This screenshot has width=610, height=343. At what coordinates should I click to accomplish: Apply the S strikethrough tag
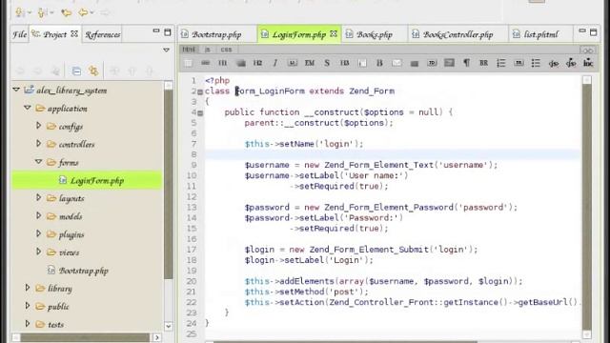(x=327, y=63)
